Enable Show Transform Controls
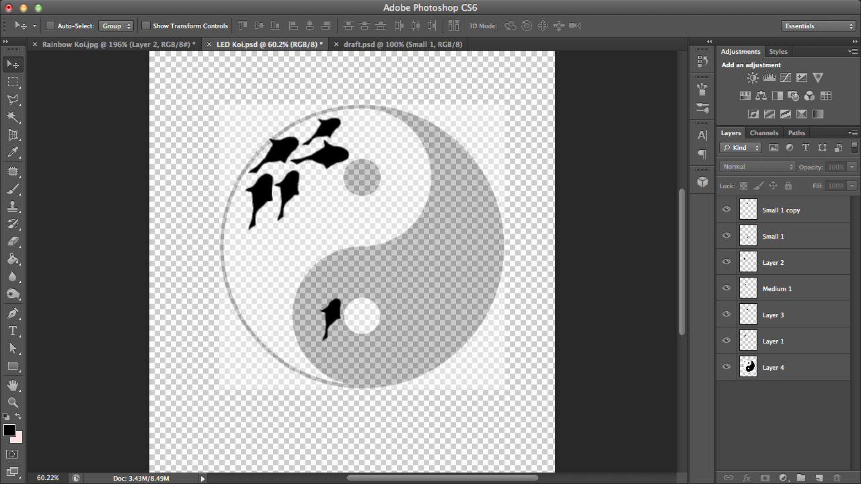This screenshot has height=484, width=861. (x=146, y=25)
